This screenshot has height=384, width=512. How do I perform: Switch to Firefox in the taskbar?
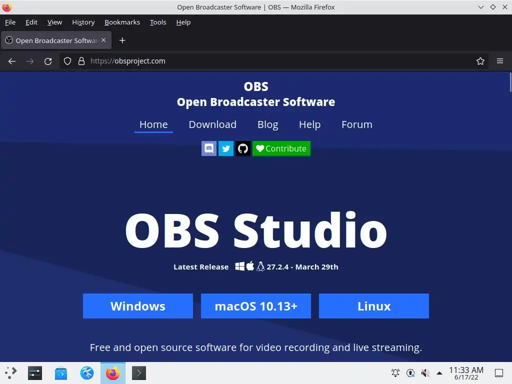113,373
